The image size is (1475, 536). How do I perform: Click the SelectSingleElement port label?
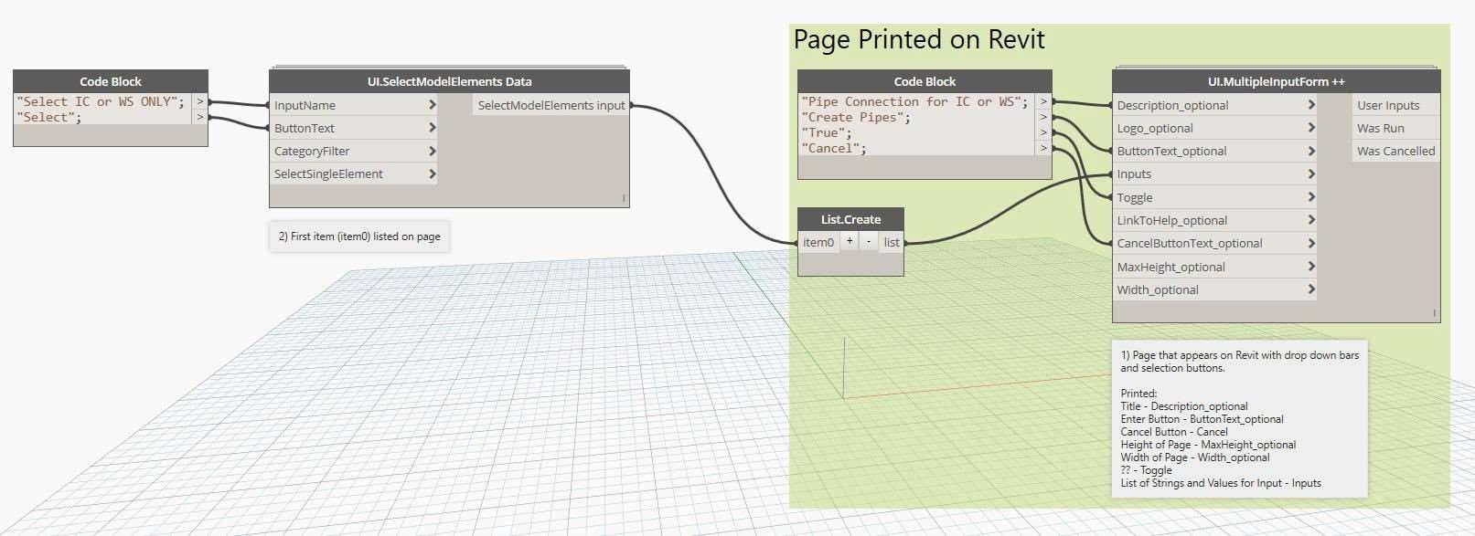pos(328,173)
